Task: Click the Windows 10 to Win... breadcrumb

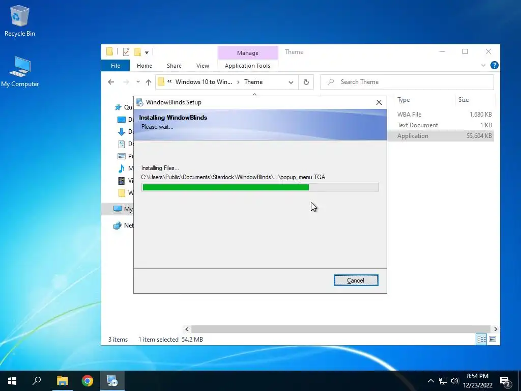Action: pyautogui.click(x=204, y=82)
